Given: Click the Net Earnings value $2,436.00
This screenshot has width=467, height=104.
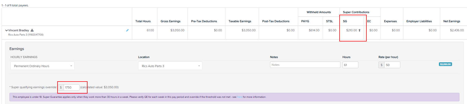Looking at the screenshot, I should point(457,30).
